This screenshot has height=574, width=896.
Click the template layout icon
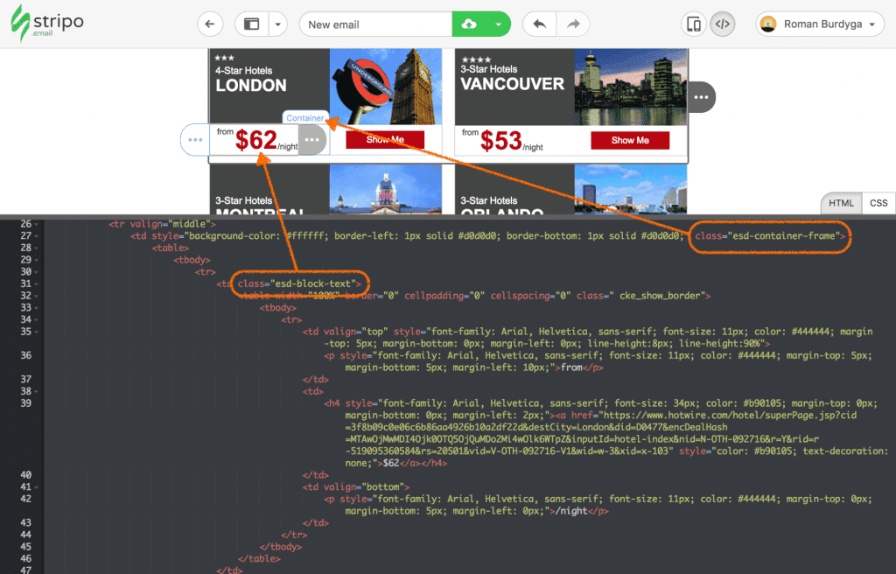[x=252, y=24]
